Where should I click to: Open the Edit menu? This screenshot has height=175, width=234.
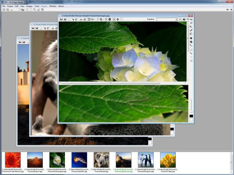(17, 6)
